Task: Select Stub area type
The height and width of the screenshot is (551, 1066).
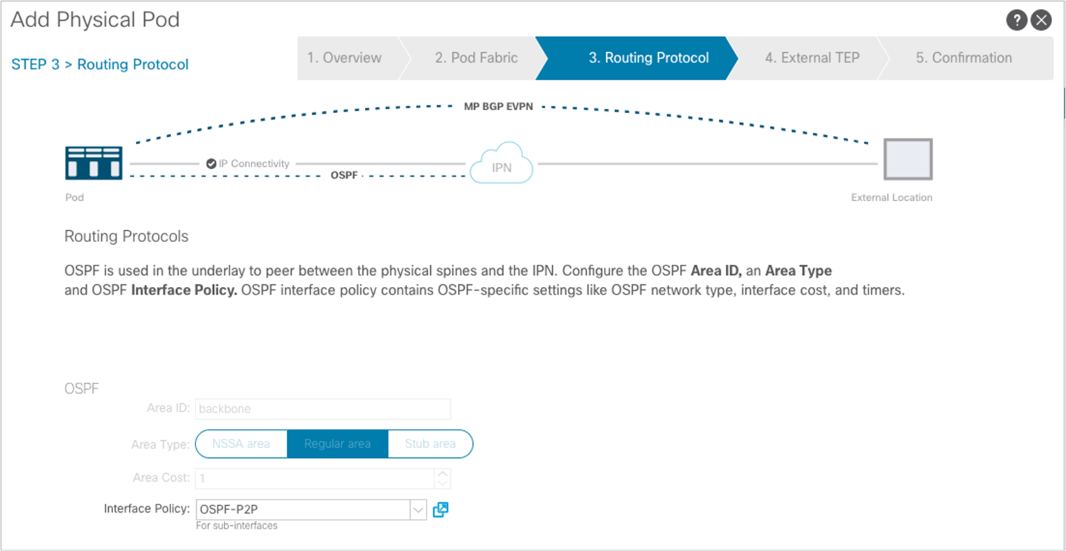Action: click(x=430, y=444)
